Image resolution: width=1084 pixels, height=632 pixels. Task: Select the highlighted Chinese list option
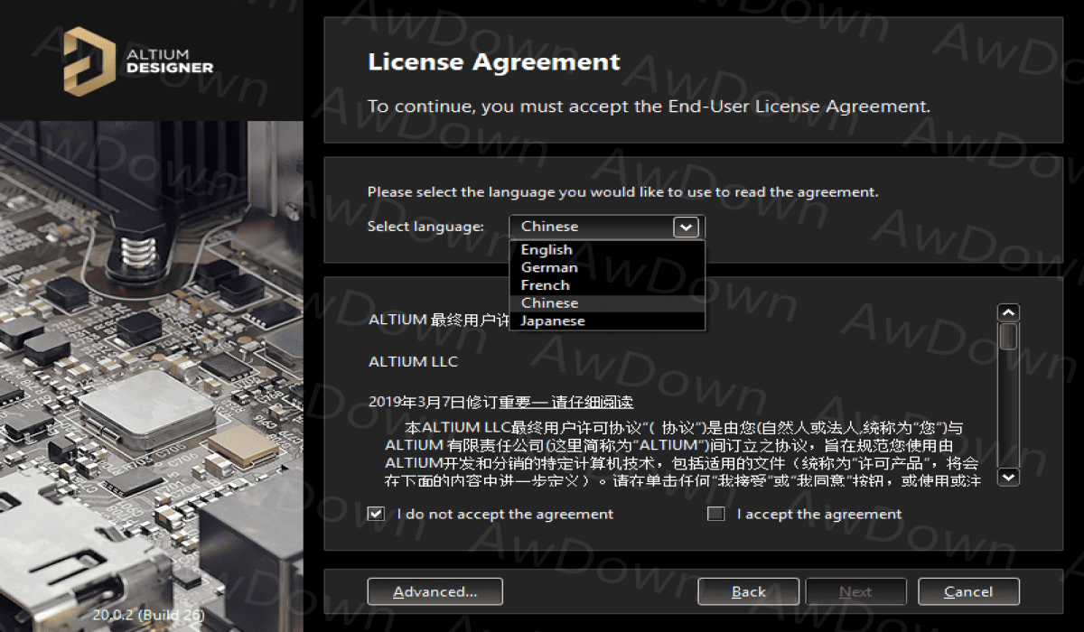(549, 303)
